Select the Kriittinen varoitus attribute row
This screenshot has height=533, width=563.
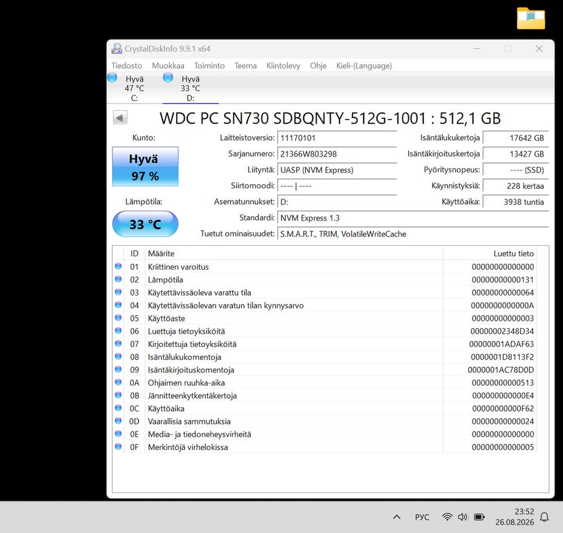tap(324, 267)
